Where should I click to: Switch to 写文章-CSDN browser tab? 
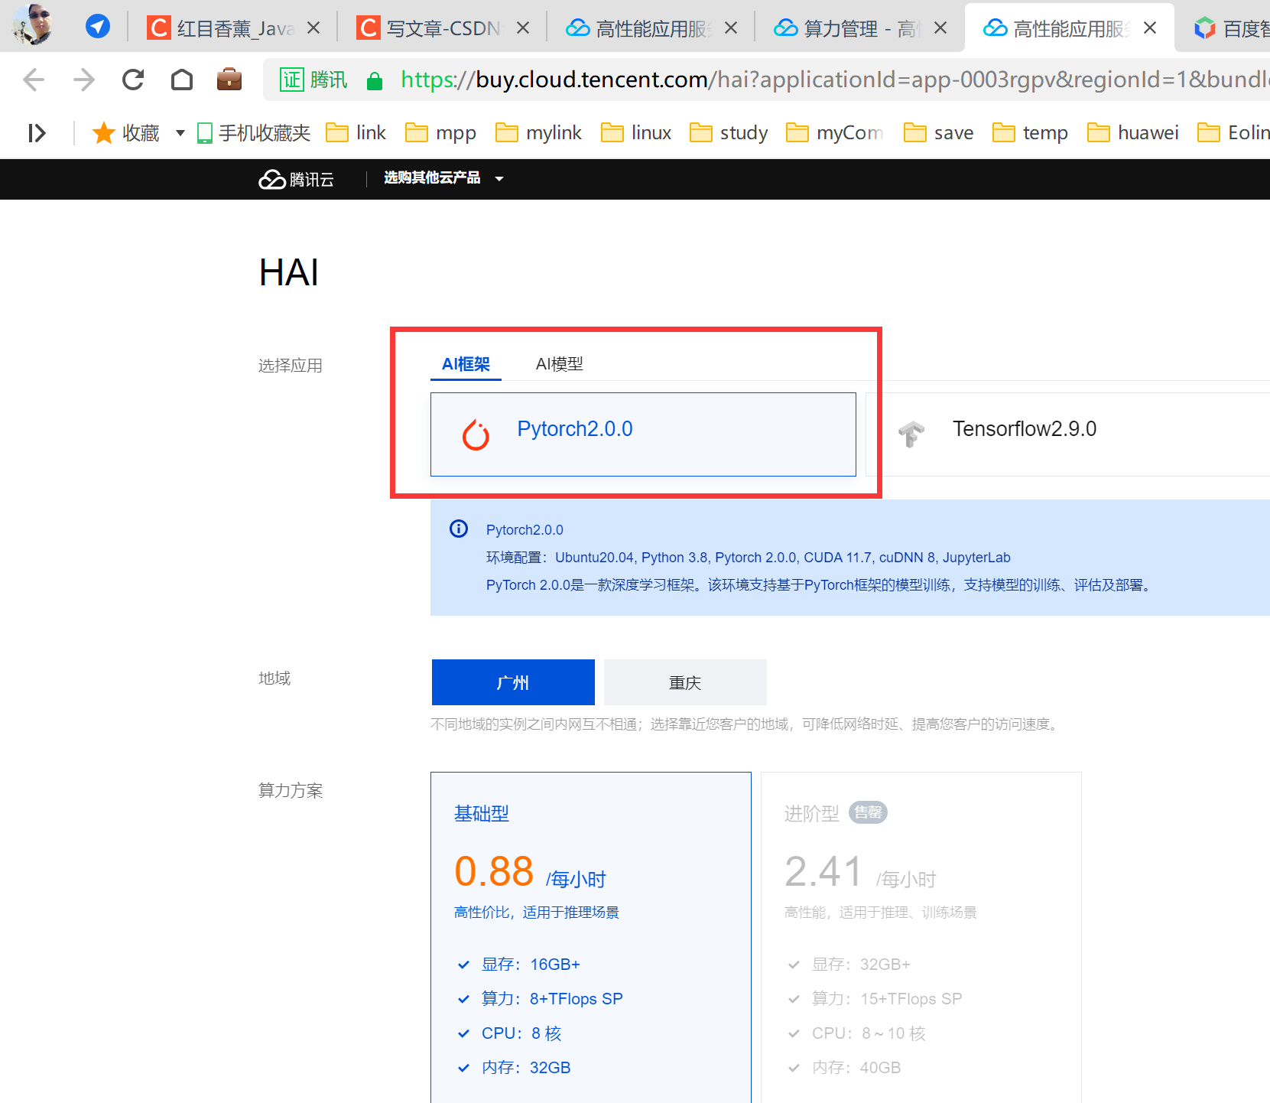[443, 28]
